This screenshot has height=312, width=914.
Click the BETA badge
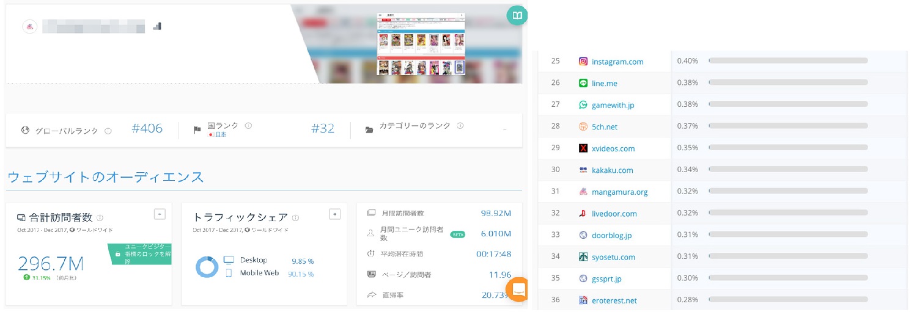click(458, 234)
